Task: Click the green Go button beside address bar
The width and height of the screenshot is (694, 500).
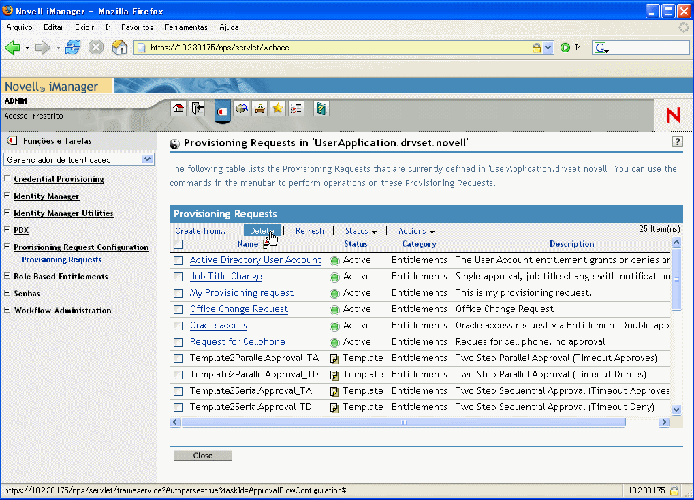Action: [565, 48]
